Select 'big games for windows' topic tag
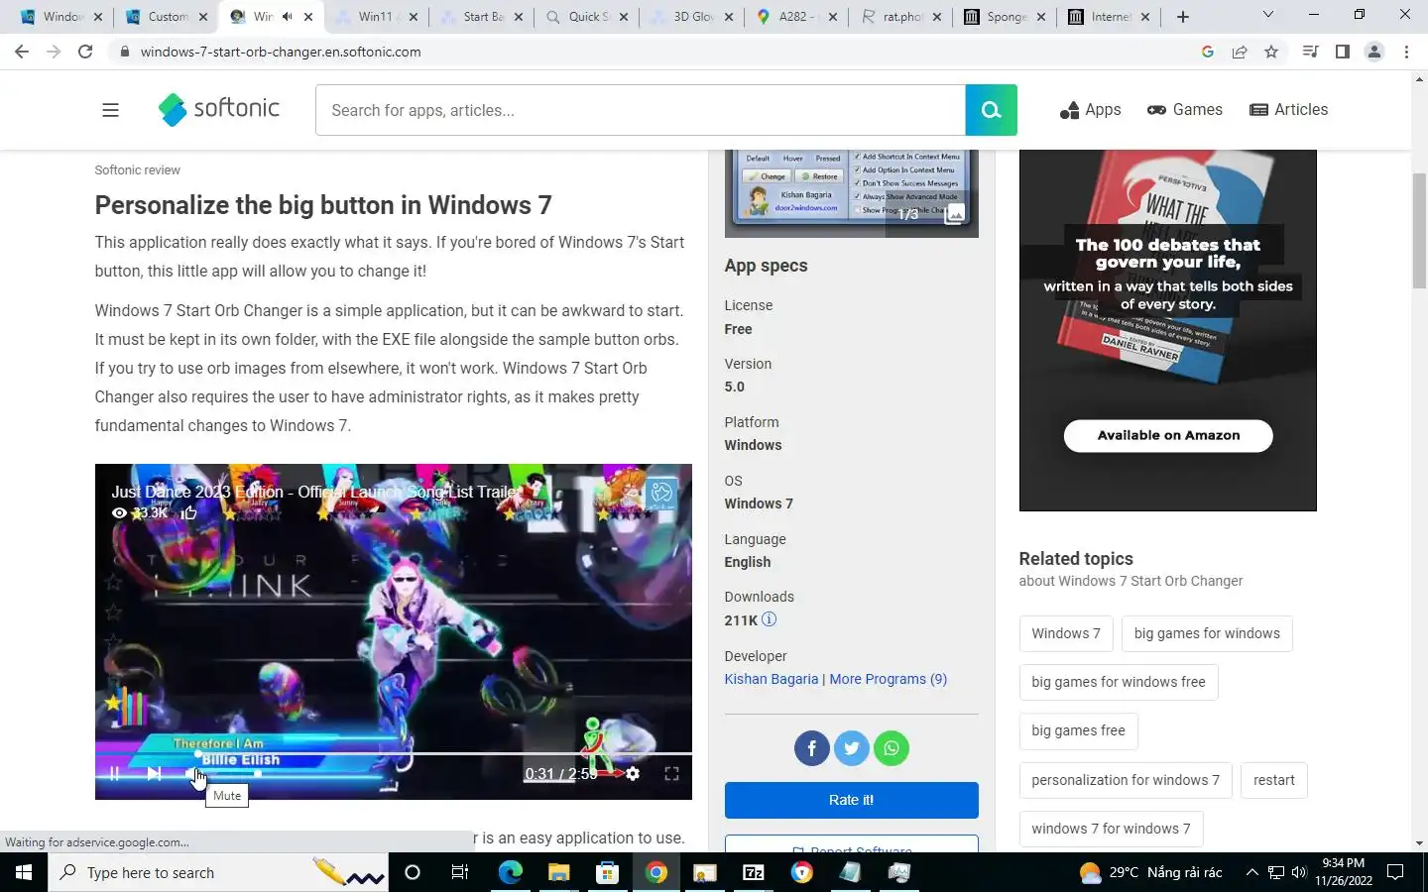1428x892 pixels. pyautogui.click(x=1207, y=633)
